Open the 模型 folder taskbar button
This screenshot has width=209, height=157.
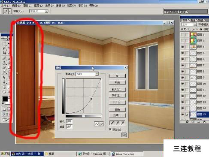(60, 154)
